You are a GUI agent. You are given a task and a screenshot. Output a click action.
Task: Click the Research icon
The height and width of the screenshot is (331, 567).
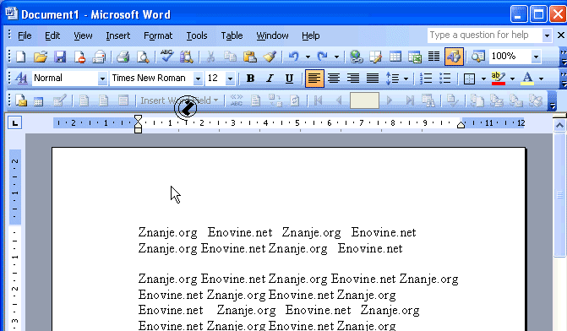[187, 57]
